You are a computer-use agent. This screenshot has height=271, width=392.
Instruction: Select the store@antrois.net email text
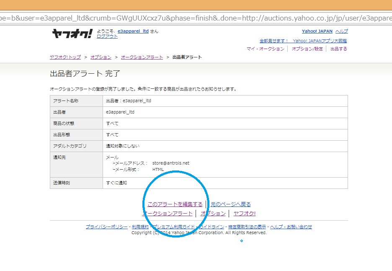tap(171, 163)
